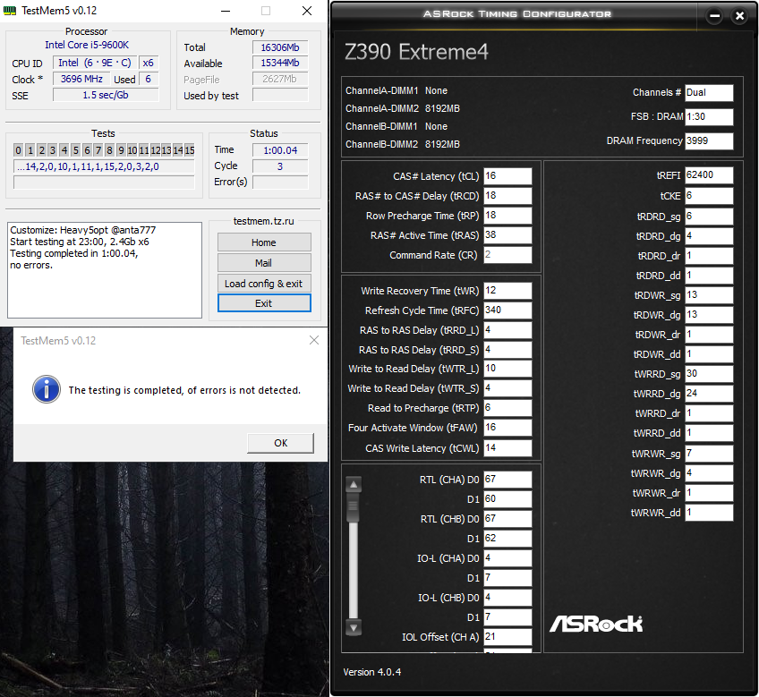Viewport: 759px width, 697px height.
Task: Click the RTL (CHA) D0 field showing 67
Action: (x=507, y=480)
